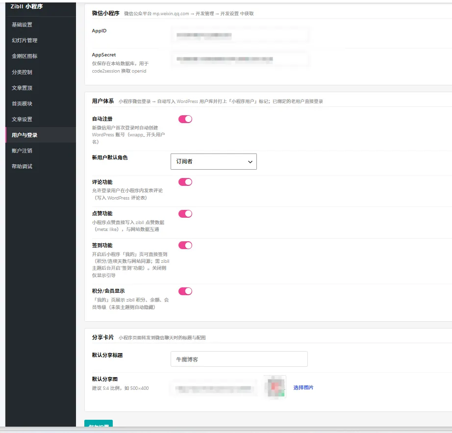452x433 pixels.
Task: Select 金刚区图标 menu item
Action: [41, 56]
